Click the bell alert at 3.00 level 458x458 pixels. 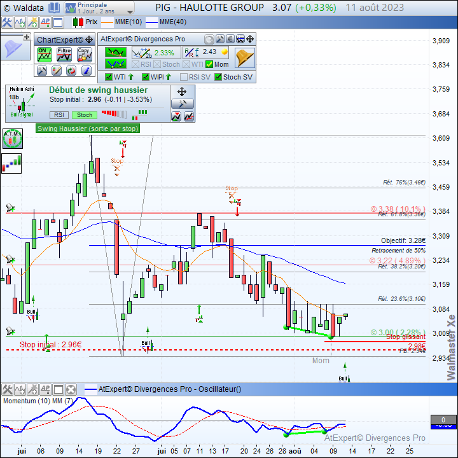10,331
